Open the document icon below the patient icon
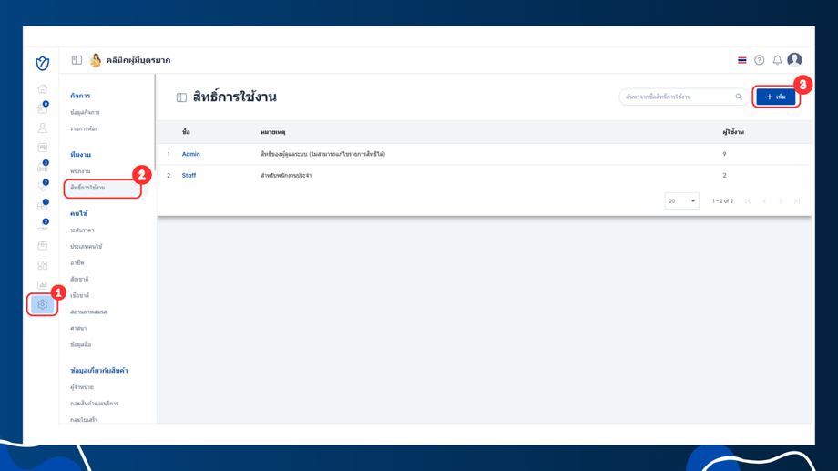This screenshot has height=471, width=838. (x=42, y=148)
